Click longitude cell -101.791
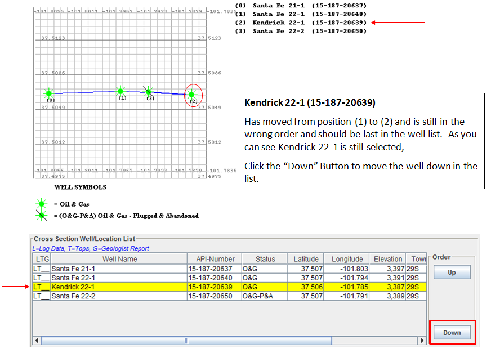Viewport: 491px width, 353px height. [x=346, y=296]
